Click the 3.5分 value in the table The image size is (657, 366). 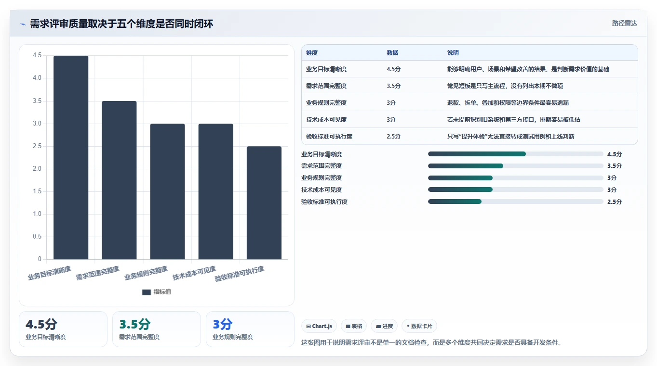393,86
